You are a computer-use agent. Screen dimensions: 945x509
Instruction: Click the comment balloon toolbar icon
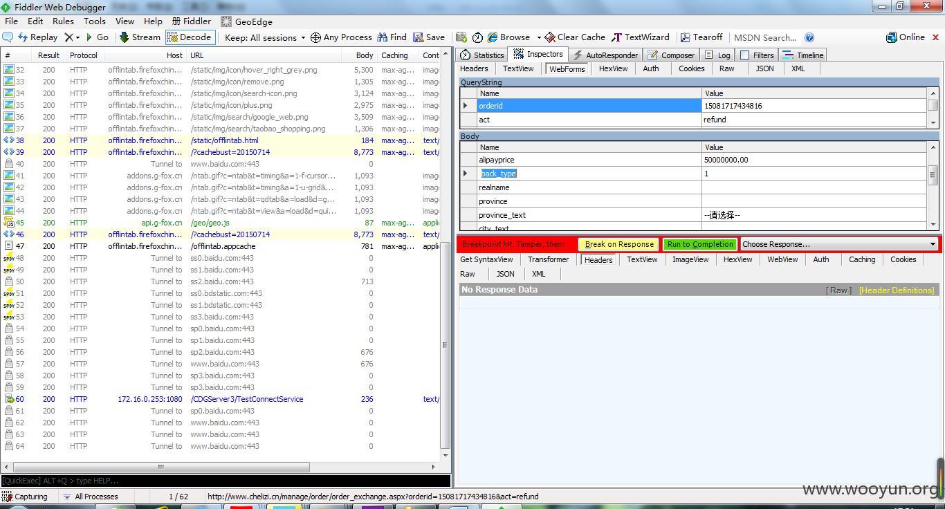coord(8,37)
